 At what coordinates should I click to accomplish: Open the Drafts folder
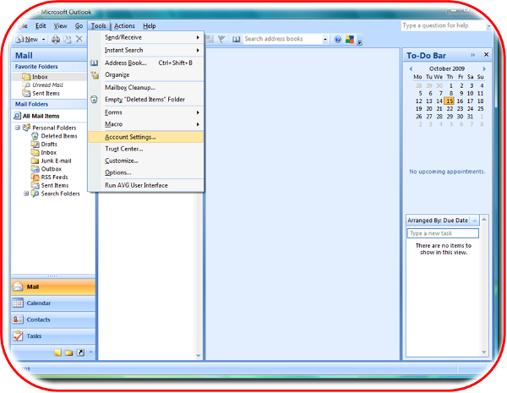[x=49, y=145]
